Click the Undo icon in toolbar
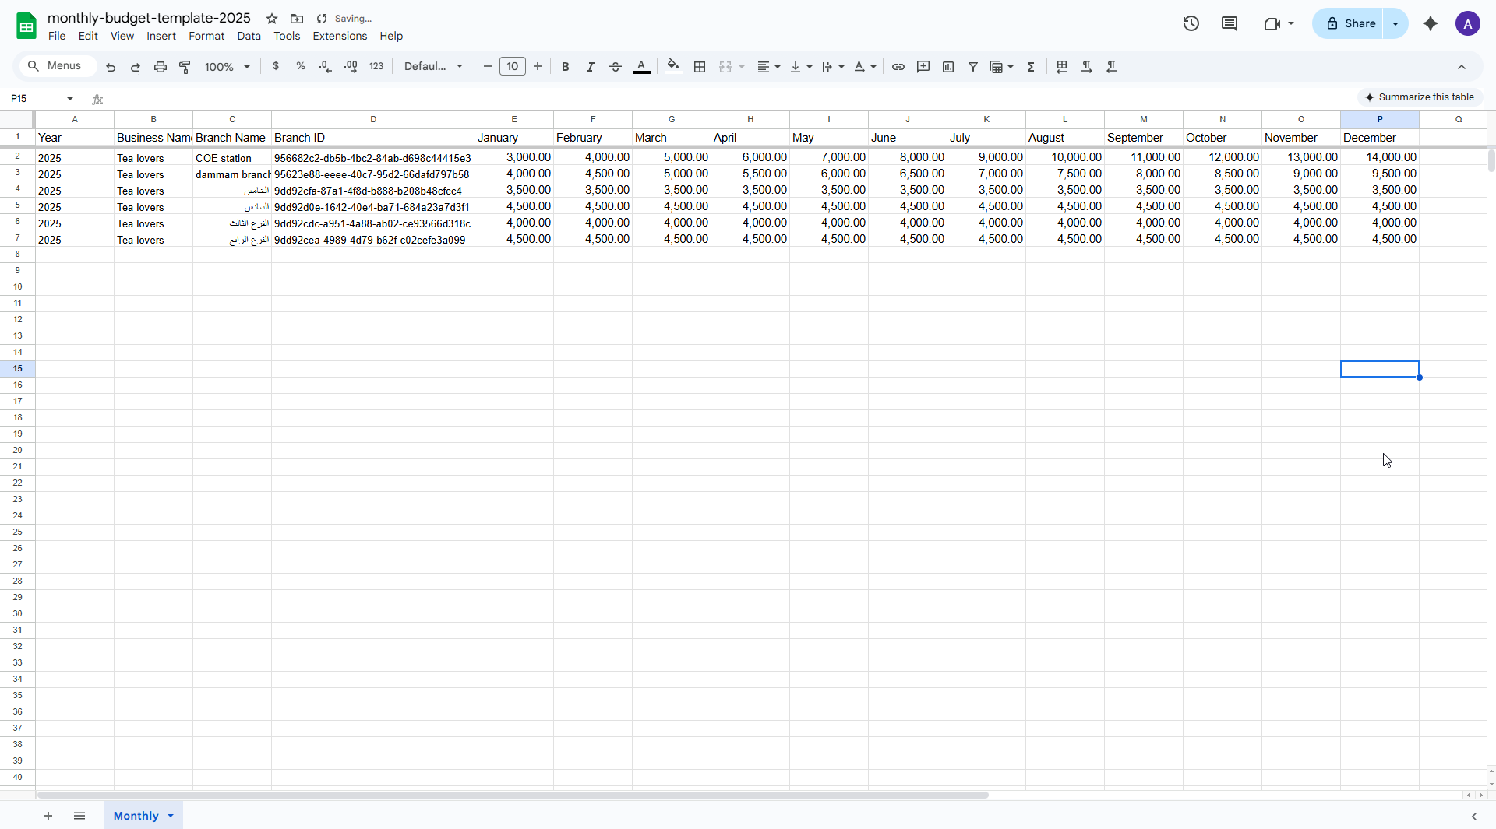Image resolution: width=1496 pixels, height=829 pixels. pos(111,67)
